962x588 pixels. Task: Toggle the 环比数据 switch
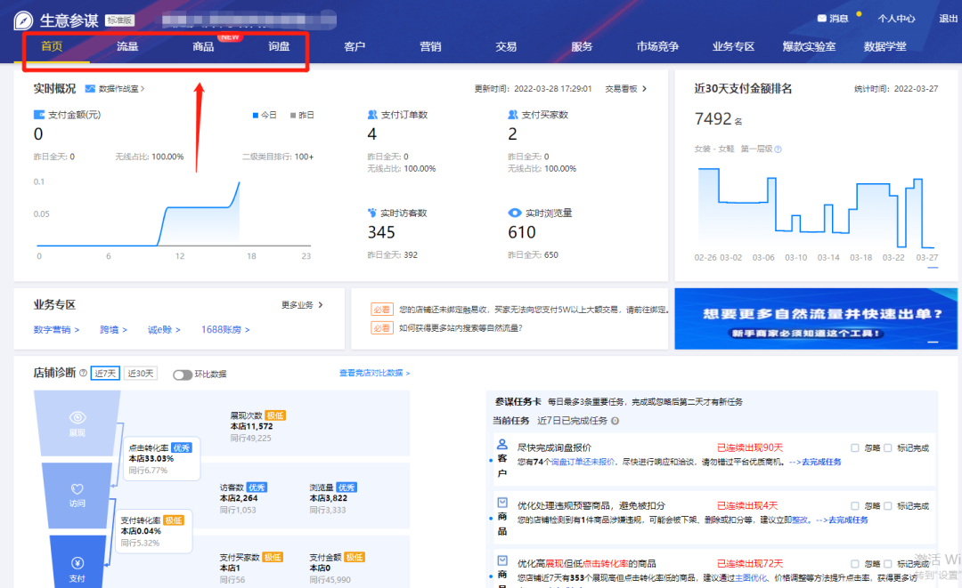coord(183,375)
